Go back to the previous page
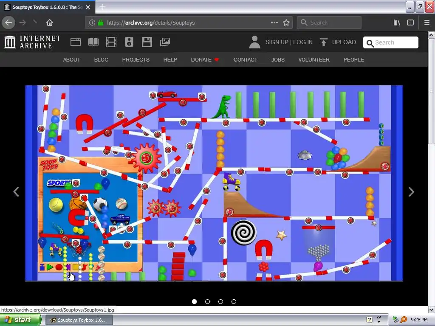The width and height of the screenshot is (435, 326). click(8, 22)
